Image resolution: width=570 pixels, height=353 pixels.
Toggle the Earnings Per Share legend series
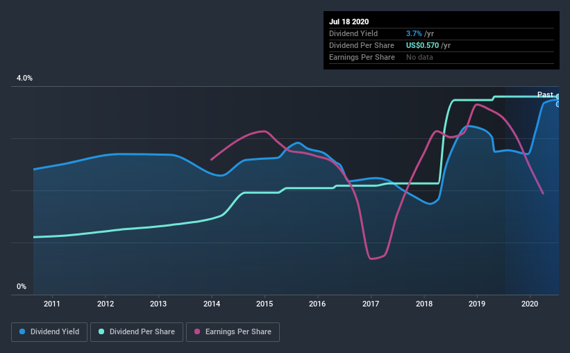233,332
